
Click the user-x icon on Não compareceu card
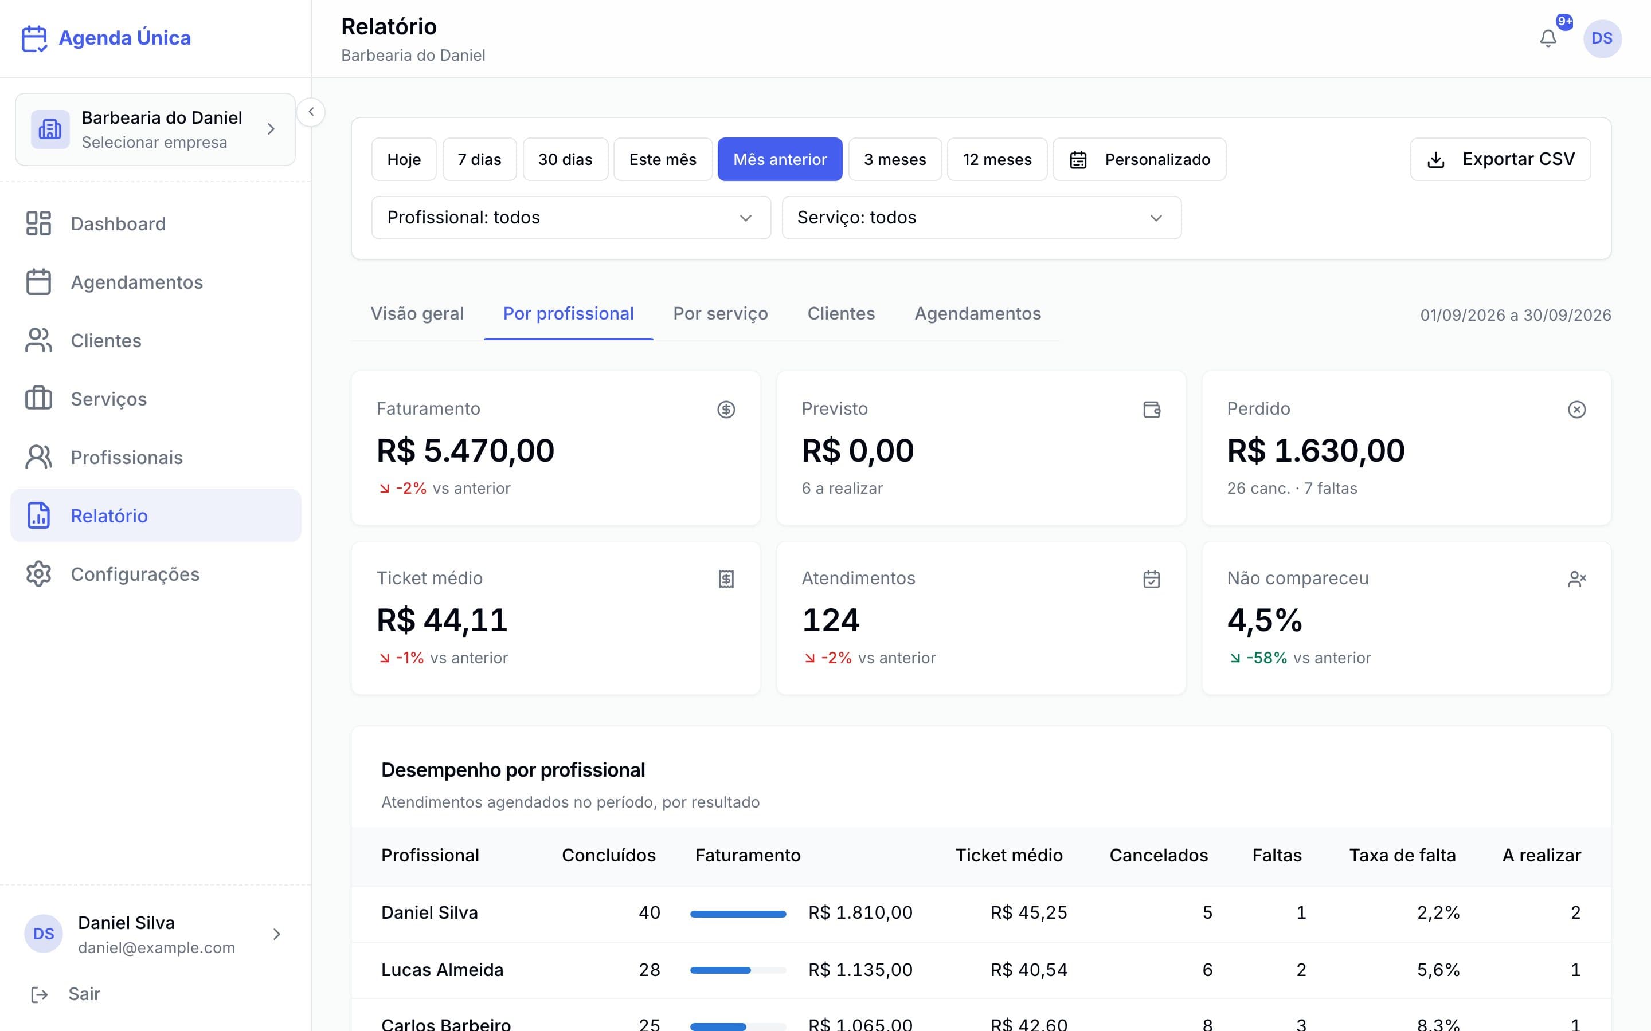coord(1576,579)
